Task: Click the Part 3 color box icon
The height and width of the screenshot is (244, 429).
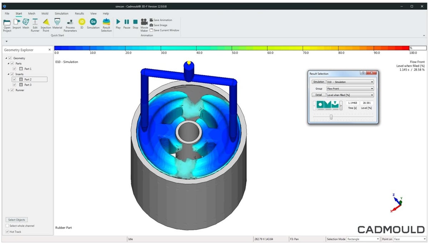Action: point(21,85)
